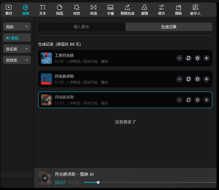The height and width of the screenshot is (190, 219).
Task: Open the 素材 media tab
Action: [x=9, y=10]
